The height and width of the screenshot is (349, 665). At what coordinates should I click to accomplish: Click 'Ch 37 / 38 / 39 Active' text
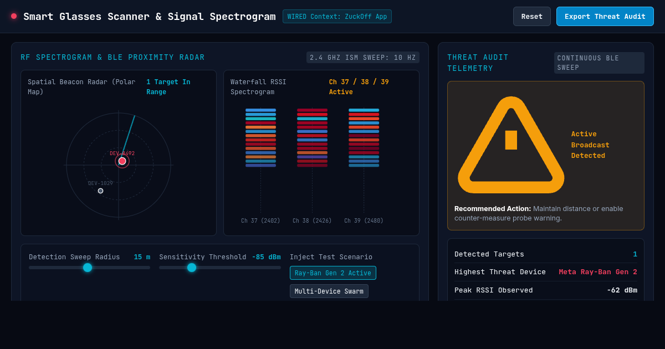(359, 87)
